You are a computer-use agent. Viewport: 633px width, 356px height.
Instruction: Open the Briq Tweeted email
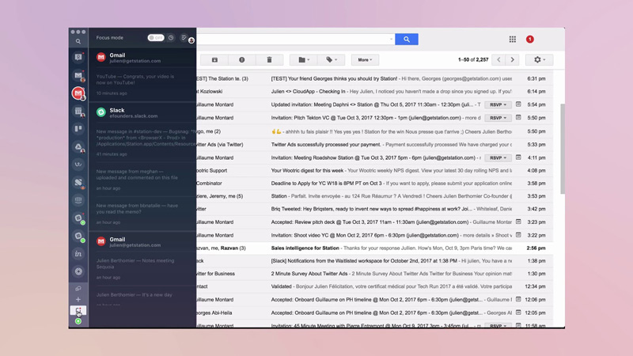[x=374, y=209]
